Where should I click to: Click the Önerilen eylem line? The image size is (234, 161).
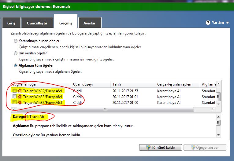47,135
